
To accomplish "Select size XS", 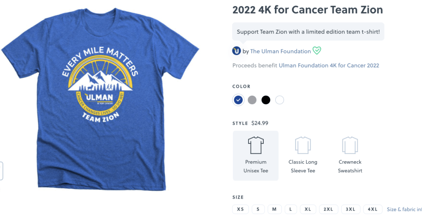I will pyautogui.click(x=240, y=209).
